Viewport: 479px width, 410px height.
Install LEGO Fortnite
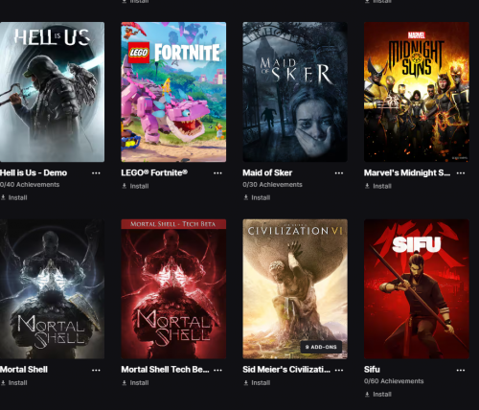pos(135,186)
